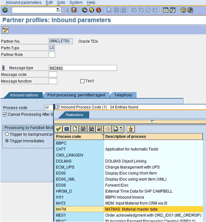The width and height of the screenshot is (206, 222).
Task: Open the Restrictions tab in popup
Action: pos(74,115)
